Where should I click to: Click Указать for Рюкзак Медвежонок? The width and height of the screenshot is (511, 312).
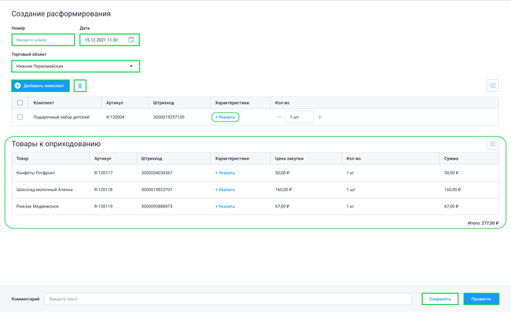(225, 206)
